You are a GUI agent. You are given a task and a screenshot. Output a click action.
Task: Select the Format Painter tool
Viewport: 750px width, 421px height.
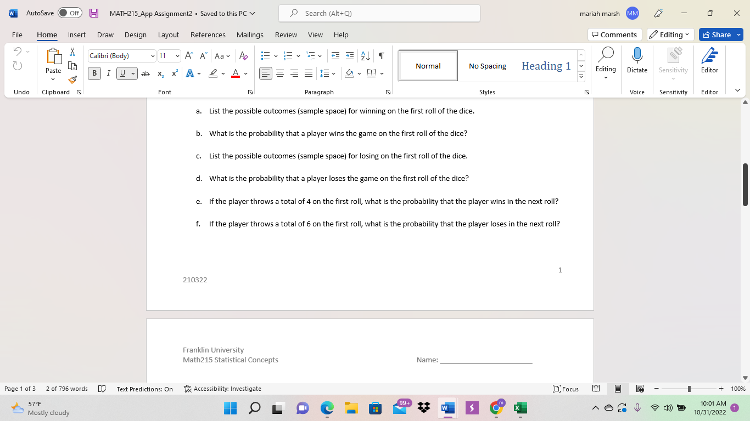point(72,79)
